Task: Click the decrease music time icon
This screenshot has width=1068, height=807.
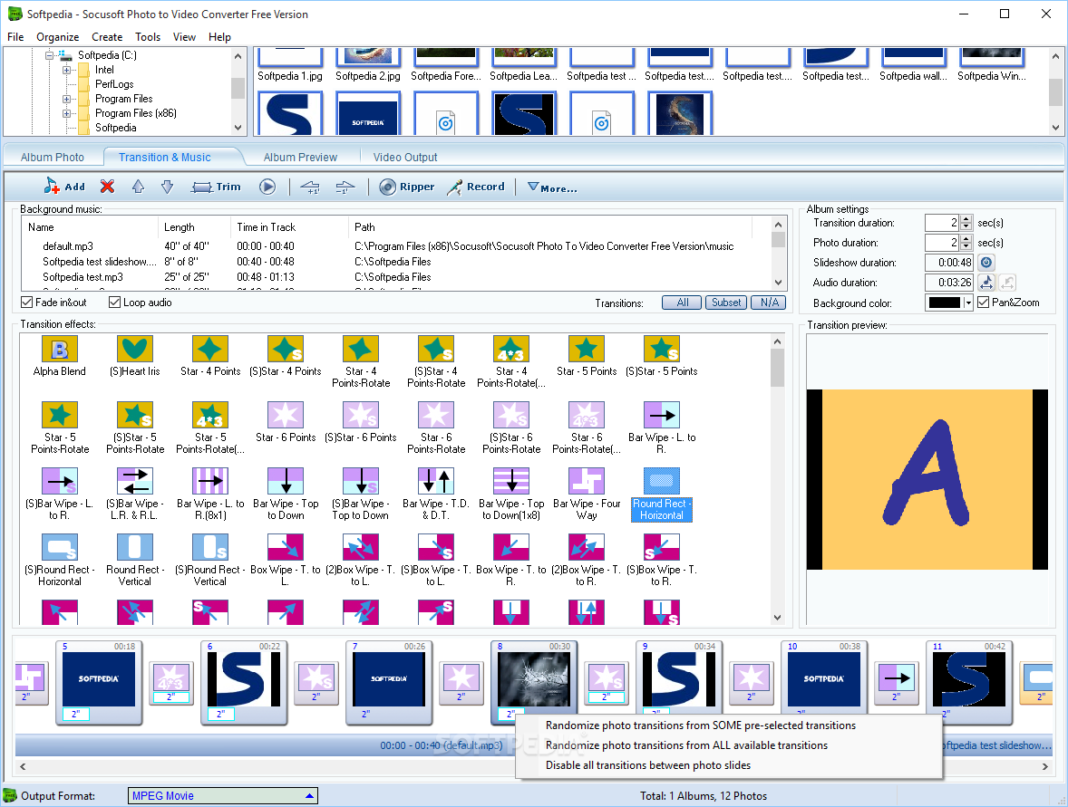Action: click(345, 187)
